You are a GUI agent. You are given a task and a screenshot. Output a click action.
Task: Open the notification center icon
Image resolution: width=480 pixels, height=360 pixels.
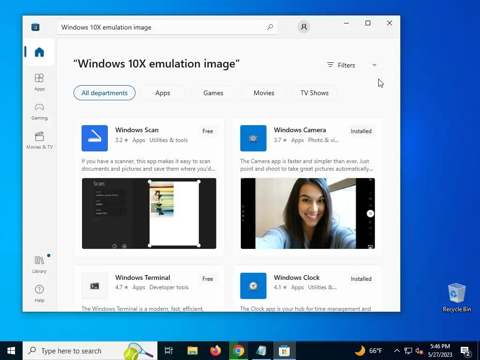tap(465, 351)
